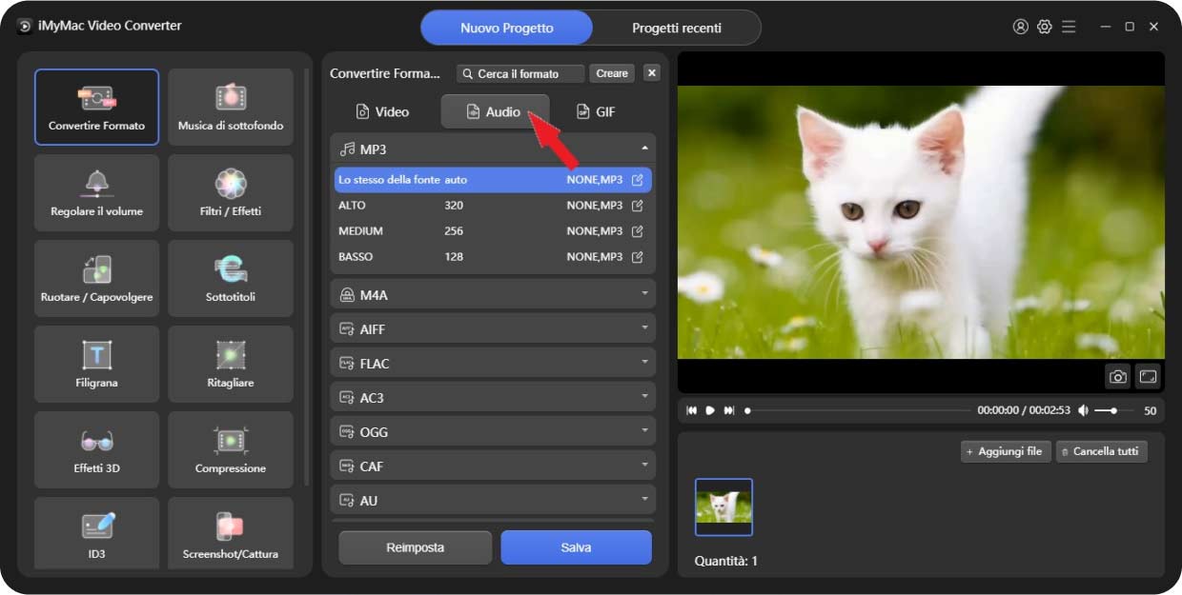The height and width of the screenshot is (595, 1182).
Task: Click the Reimposta button
Action: tap(415, 547)
